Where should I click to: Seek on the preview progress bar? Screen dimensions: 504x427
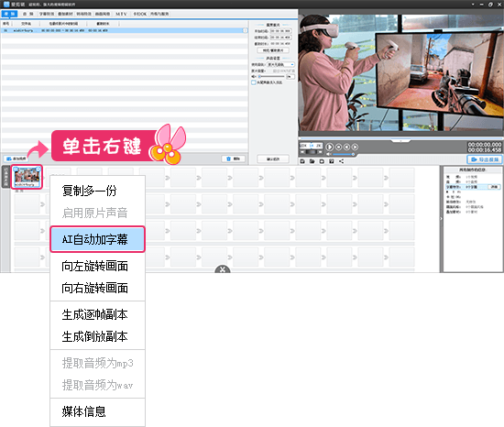tap(400, 138)
